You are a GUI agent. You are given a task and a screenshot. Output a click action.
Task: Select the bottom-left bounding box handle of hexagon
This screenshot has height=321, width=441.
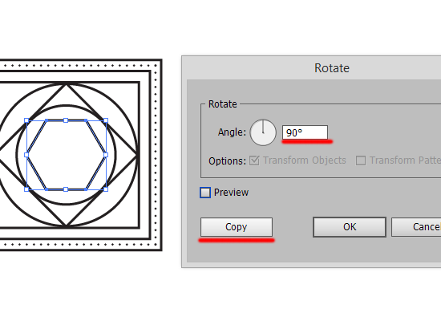[x=26, y=189]
